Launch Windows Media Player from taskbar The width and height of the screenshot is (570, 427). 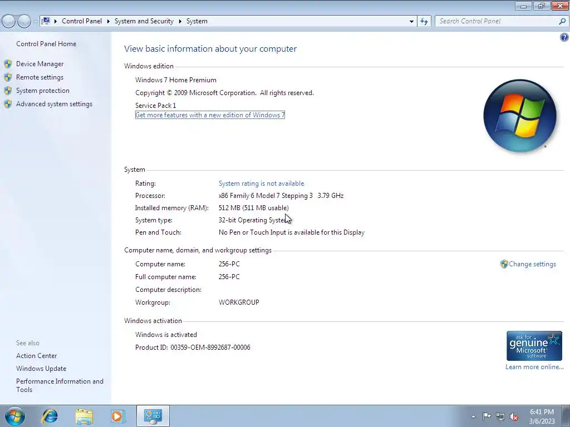(118, 416)
